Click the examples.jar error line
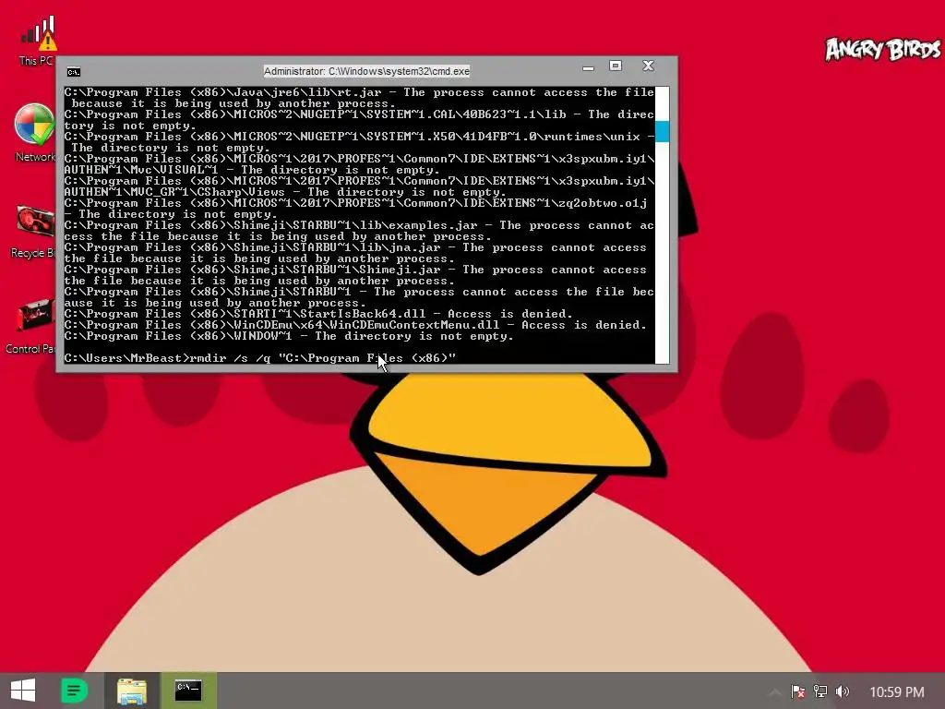Viewport: 945px width, 709px height. pos(359,231)
